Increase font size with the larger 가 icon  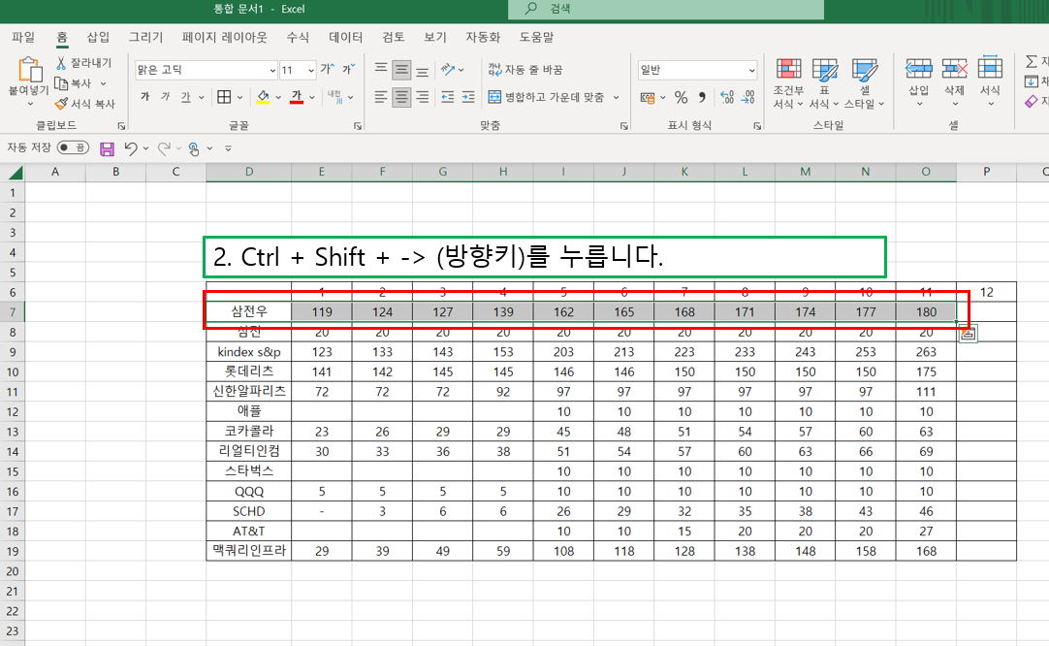327,69
